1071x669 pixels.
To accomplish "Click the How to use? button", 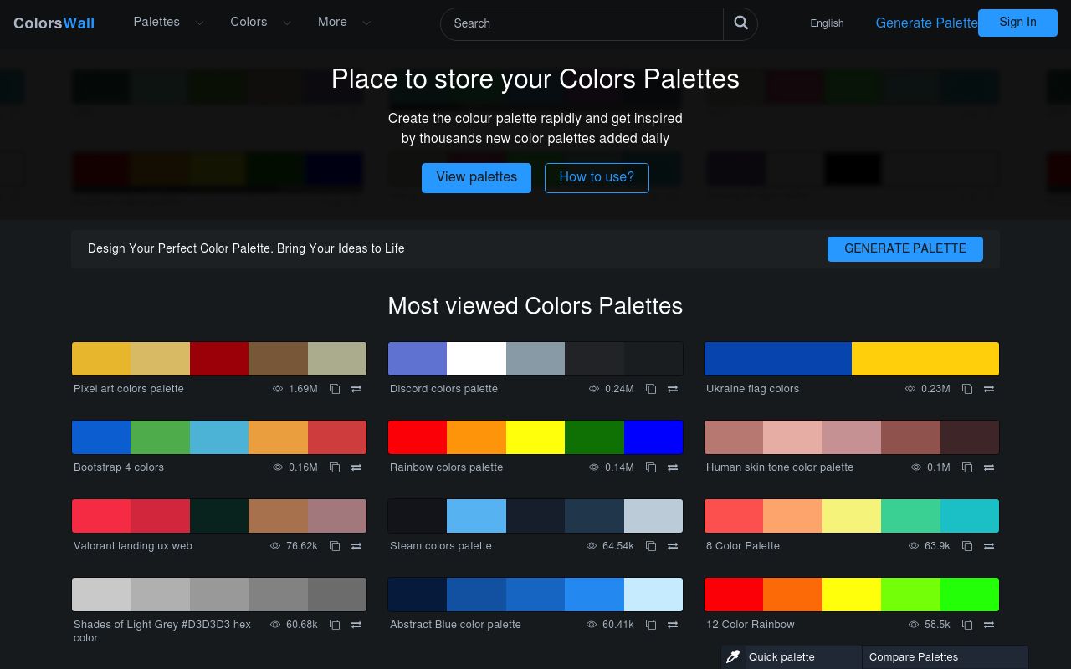I will pyautogui.click(x=597, y=177).
